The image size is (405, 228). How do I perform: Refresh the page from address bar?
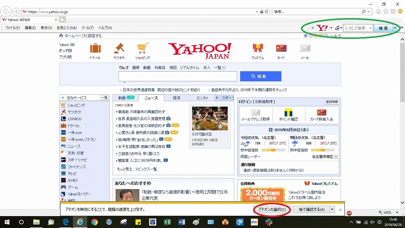click(267, 12)
